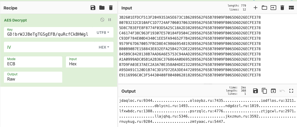Open the IV format HEX dropdown
The image size is (297, 127).
(104, 47)
